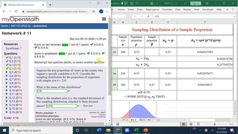Open Word from the taskbar
The image size is (238, 134).
(99, 130)
